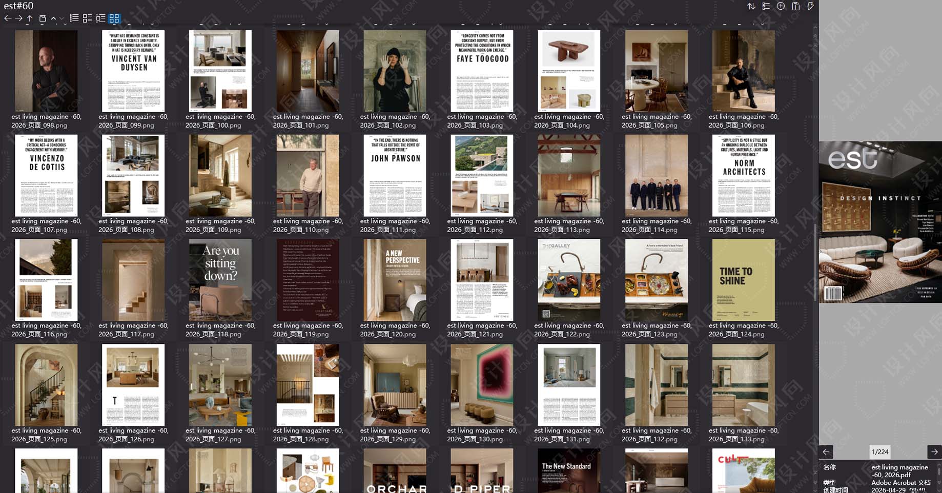Select the dark red text page 119

click(308, 280)
